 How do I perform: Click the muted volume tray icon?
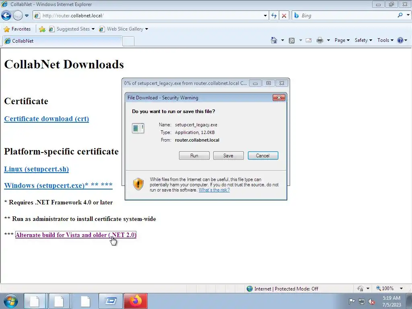click(x=371, y=301)
